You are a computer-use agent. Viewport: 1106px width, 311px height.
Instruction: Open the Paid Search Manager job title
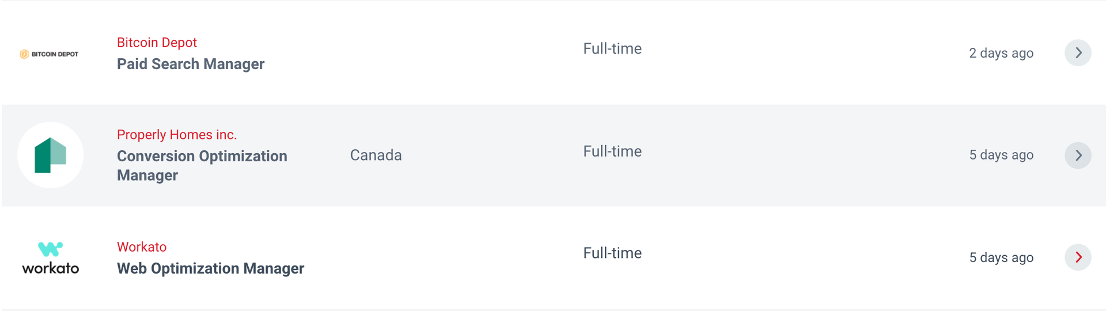point(191,64)
